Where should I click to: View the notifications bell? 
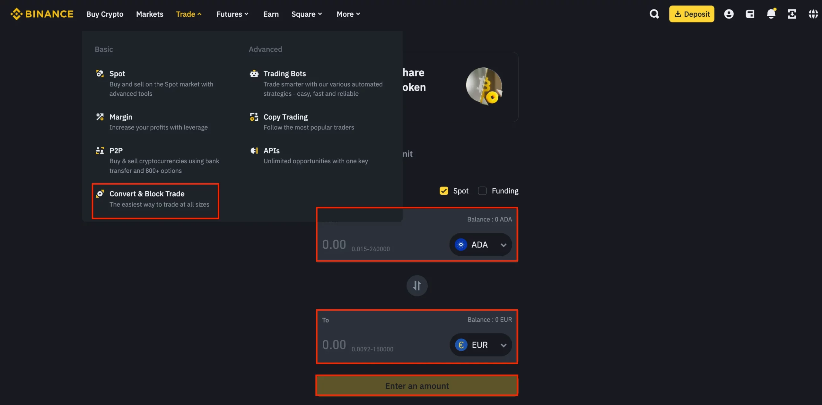pyautogui.click(x=771, y=14)
